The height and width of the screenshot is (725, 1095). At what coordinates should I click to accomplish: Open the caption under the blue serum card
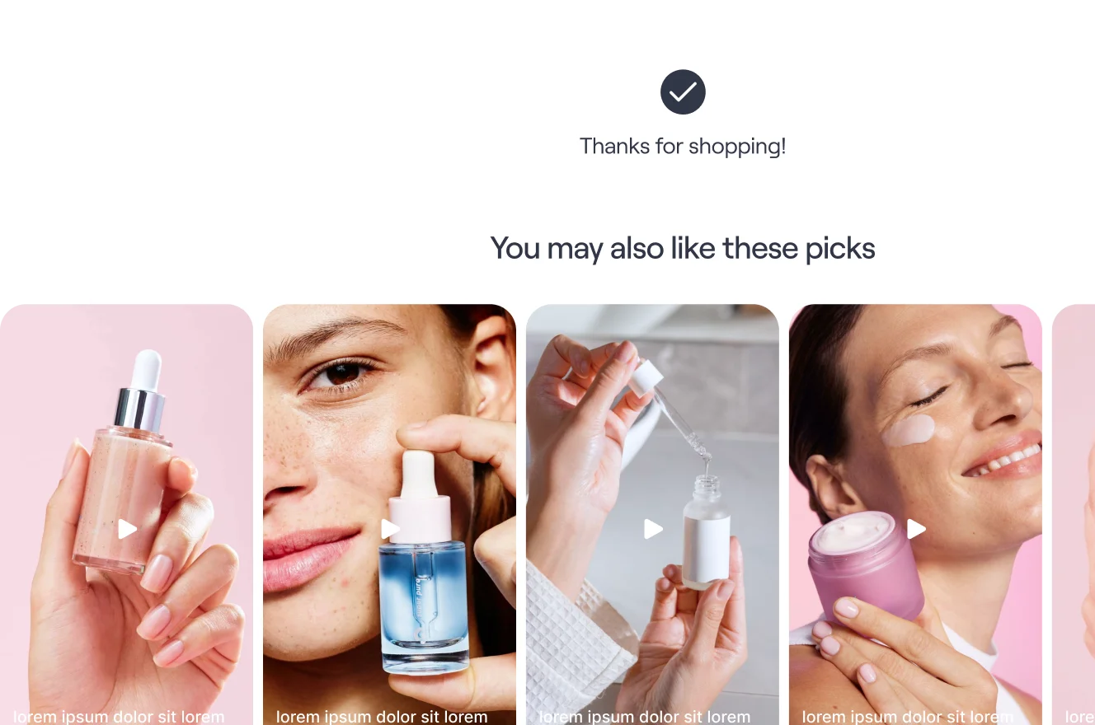pyautogui.click(x=382, y=717)
